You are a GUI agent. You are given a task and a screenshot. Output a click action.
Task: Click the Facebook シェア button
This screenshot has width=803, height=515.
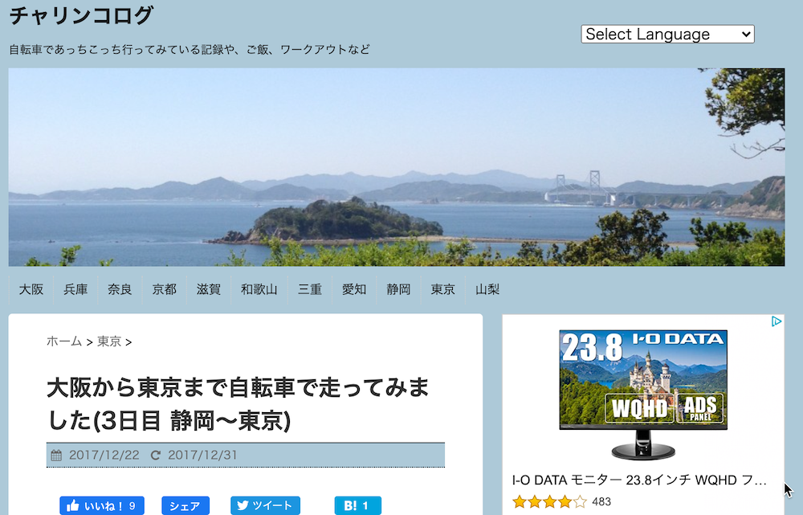[x=185, y=506]
